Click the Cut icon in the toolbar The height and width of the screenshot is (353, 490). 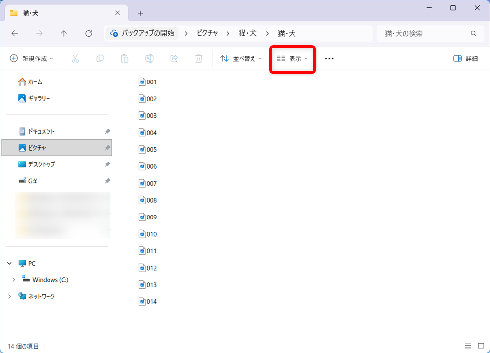[x=75, y=58]
